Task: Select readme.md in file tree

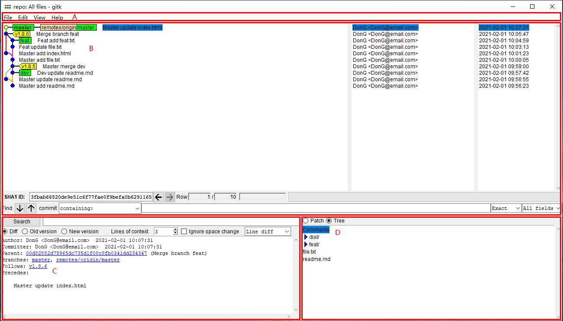Action: click(317, 259)
